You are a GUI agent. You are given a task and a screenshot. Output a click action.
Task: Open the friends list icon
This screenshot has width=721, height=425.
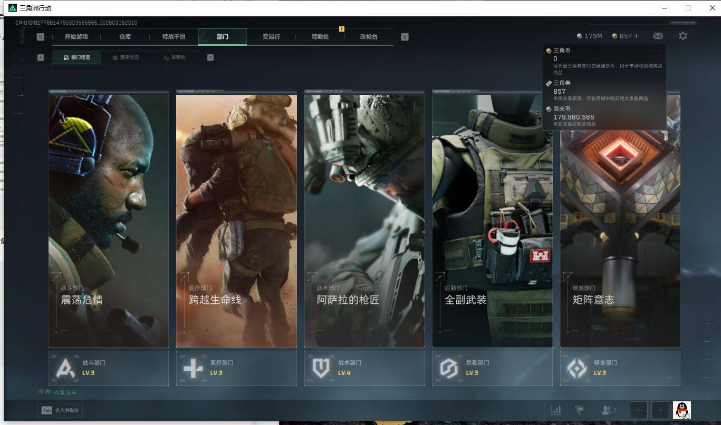pyautogui.click(x=608, y=410)
